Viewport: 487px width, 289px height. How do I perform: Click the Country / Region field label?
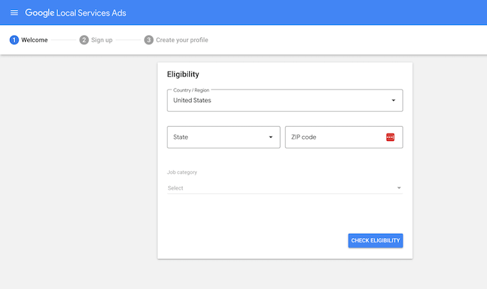click(x=192, y=90)
